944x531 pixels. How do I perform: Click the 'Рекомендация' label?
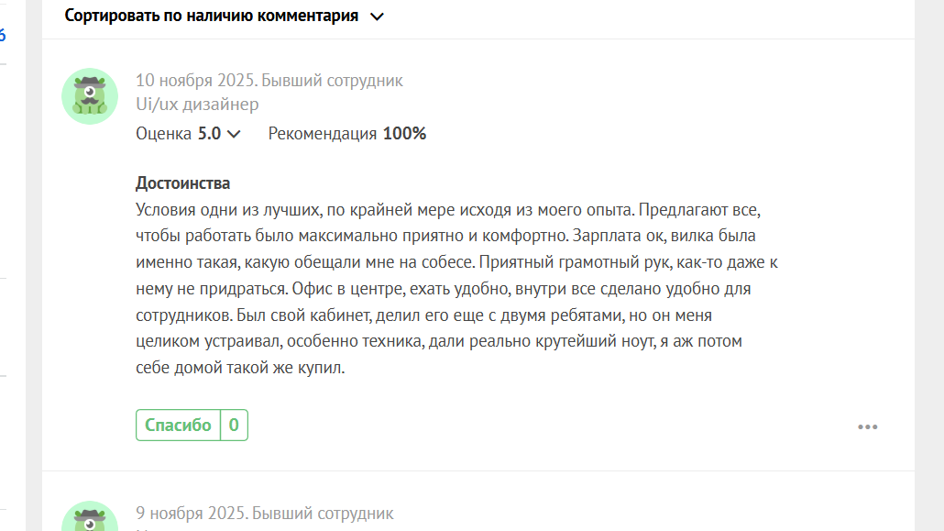[322, 133]
